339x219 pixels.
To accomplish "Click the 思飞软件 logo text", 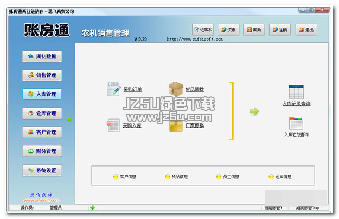I will (41, 195).
